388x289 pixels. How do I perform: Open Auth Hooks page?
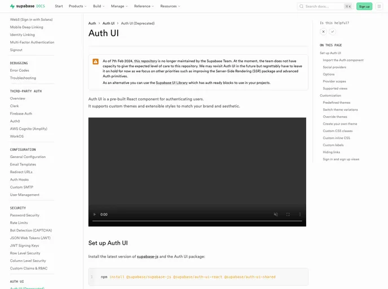19,179
